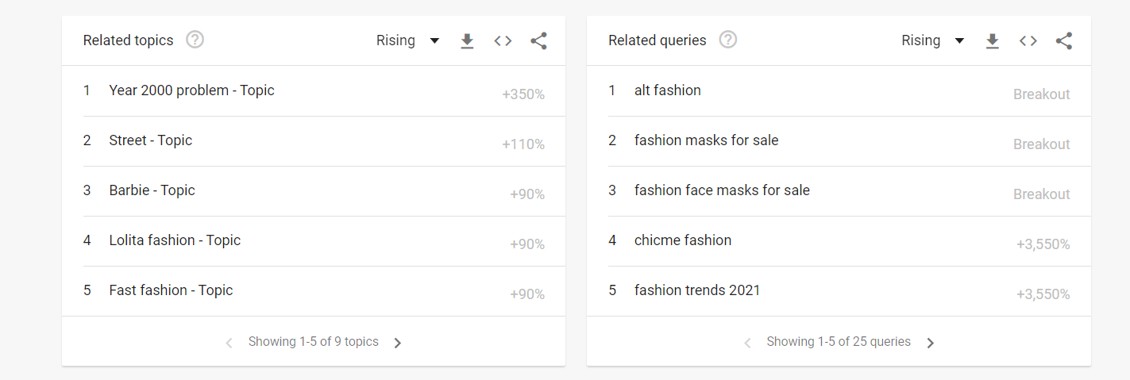Click the Related queries heading
The height and width of the screenshot is (380, 1130).
point(658,40)
